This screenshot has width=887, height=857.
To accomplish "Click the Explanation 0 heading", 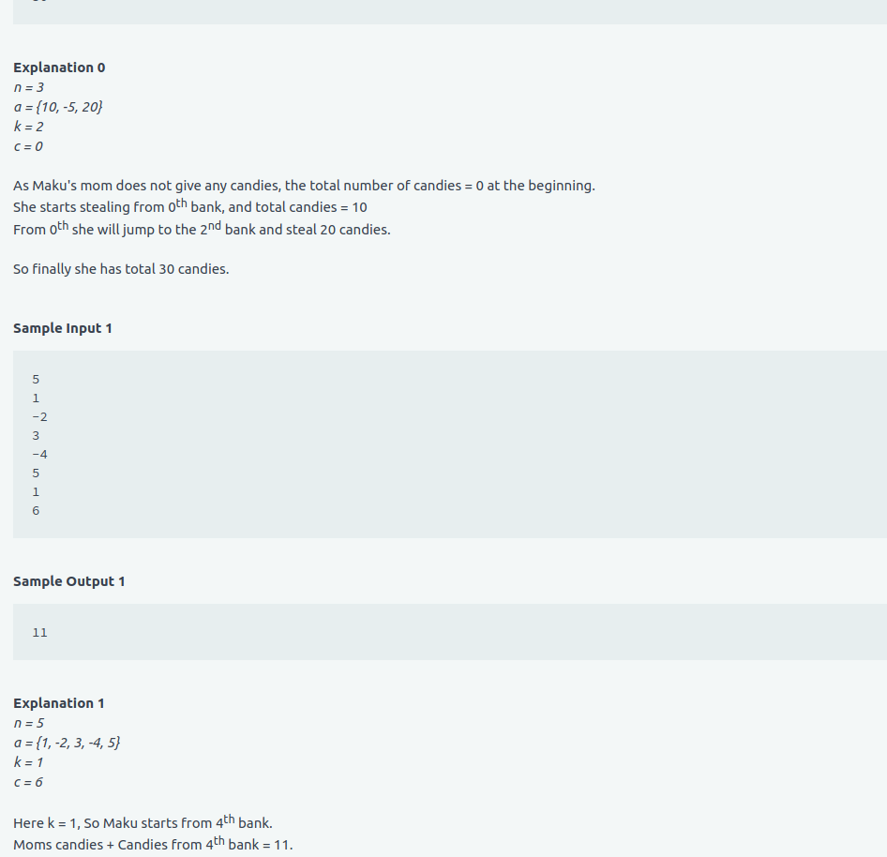I will pyautogui.click(x=59, y=68).
